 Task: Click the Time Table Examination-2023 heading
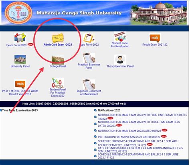(20, 110)
